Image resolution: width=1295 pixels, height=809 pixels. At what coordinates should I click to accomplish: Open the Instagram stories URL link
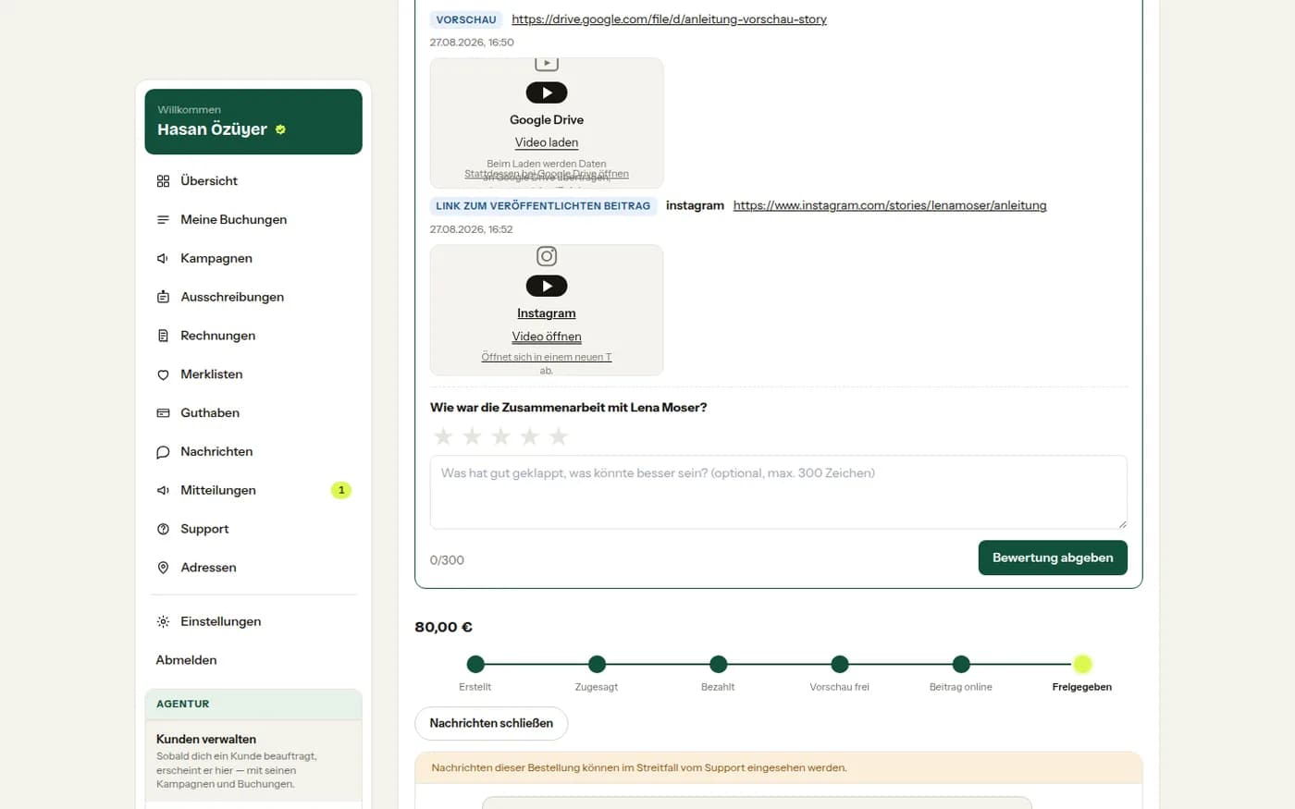[890, 205]
